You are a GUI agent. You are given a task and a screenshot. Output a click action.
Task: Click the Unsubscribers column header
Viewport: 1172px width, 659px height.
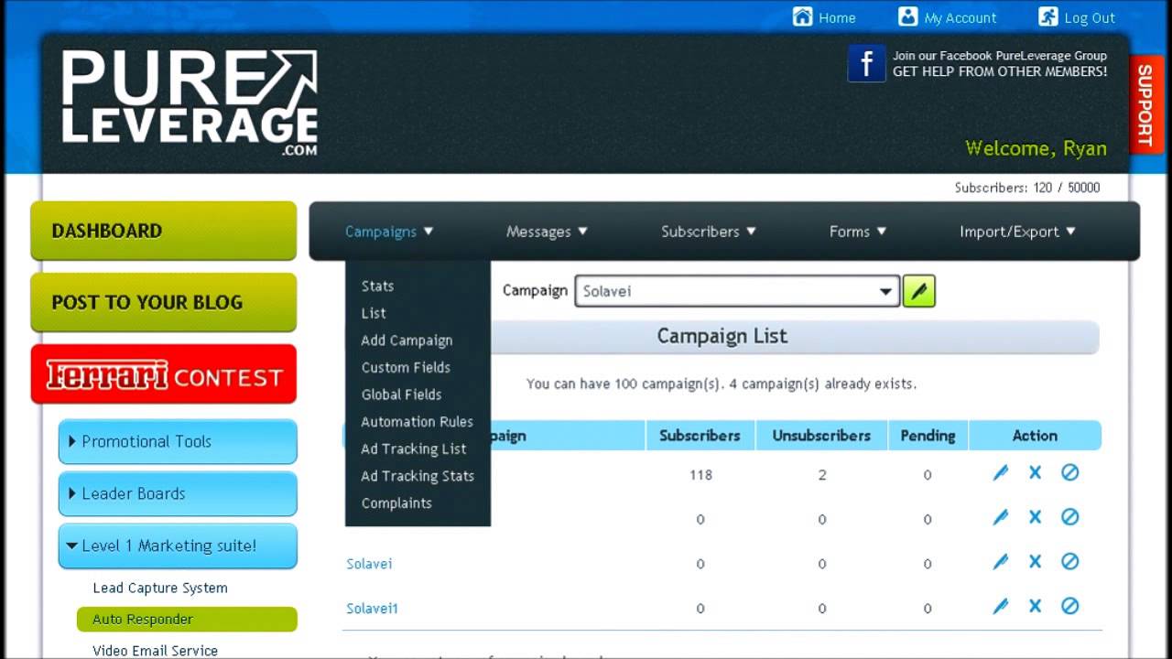[x=821, y=436]
